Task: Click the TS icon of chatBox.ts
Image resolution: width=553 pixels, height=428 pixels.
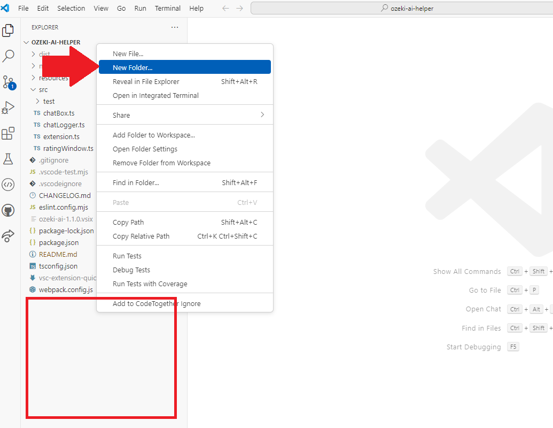Action: (x=37, y=113)
